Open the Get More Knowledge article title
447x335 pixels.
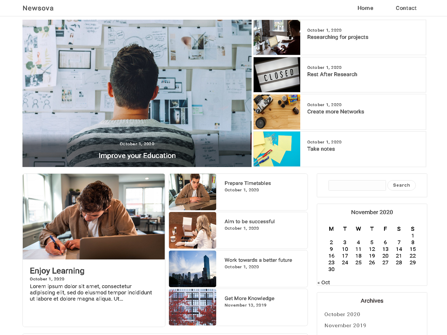[249, 298]
